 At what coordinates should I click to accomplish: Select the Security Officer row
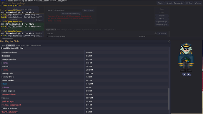tap(85, 77)
